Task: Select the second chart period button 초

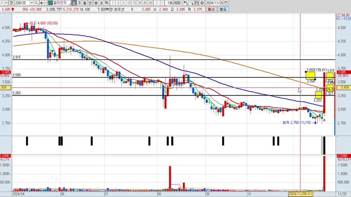Action: tap(101, 3)
